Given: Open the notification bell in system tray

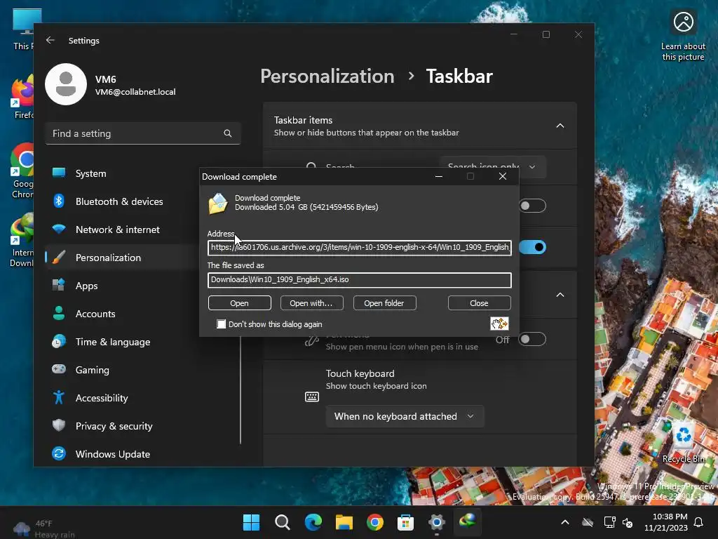Looking at the screenshot, I should [699, 522].
